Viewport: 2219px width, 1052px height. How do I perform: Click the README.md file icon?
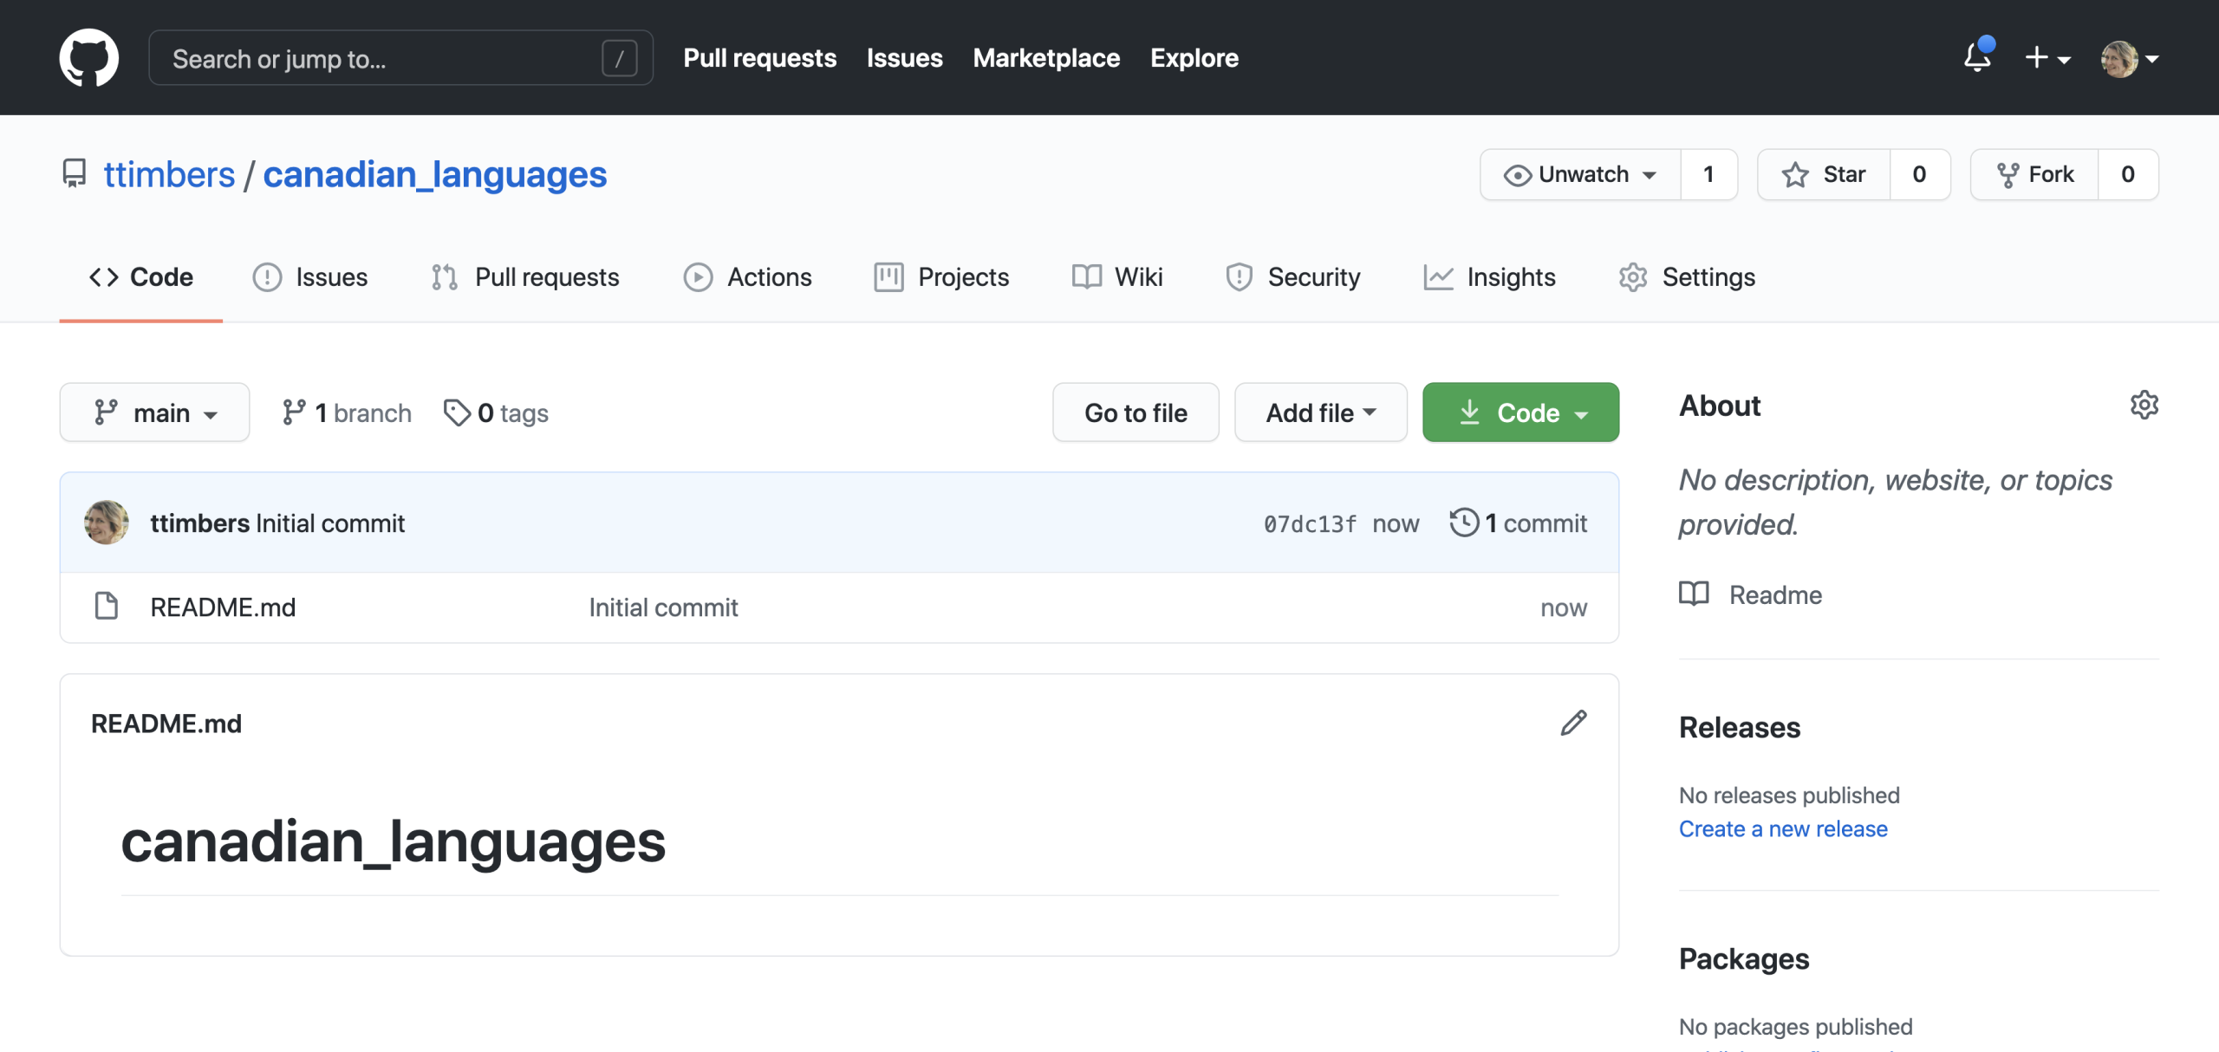point(107,607)
